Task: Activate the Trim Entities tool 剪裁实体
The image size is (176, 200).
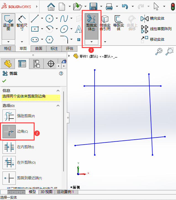Action: (x=91, y=26)
